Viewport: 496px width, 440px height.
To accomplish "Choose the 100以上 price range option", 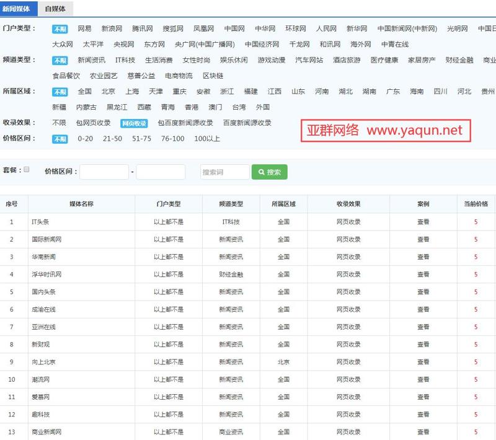I will click(x=207, y=138).
